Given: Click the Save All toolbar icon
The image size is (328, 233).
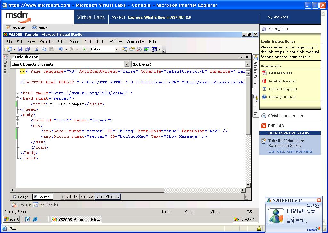Looking at the screenshot, I should click(x=28, y=49).
